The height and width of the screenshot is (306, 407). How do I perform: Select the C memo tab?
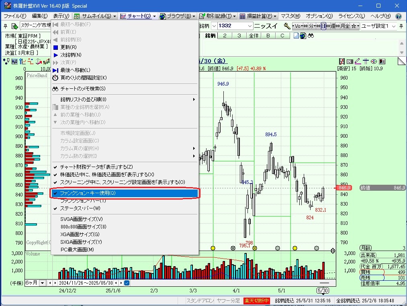282,36
